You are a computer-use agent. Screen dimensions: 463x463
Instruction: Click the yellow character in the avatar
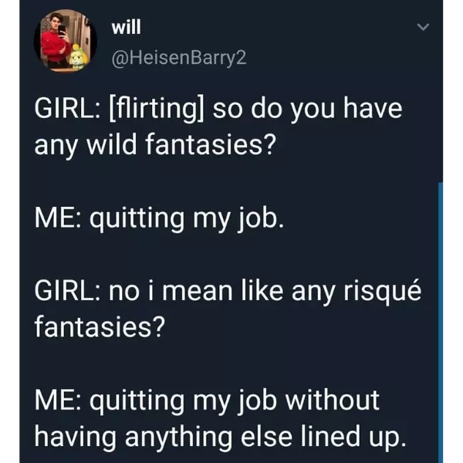[78, 54]
